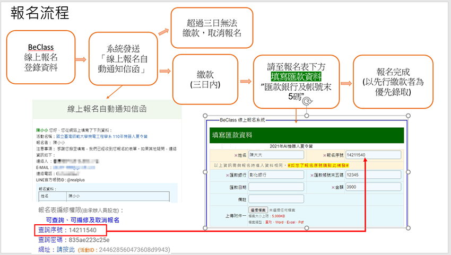Click the green 陳小小 greeting name in the email
Image resolution: width=451 pixels, height=255 pixels.
coord(42,130)
